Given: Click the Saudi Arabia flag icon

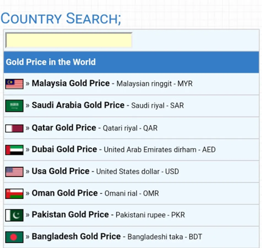Looking at the screenshot, I should pyautogui.click(x=14, y=106).
